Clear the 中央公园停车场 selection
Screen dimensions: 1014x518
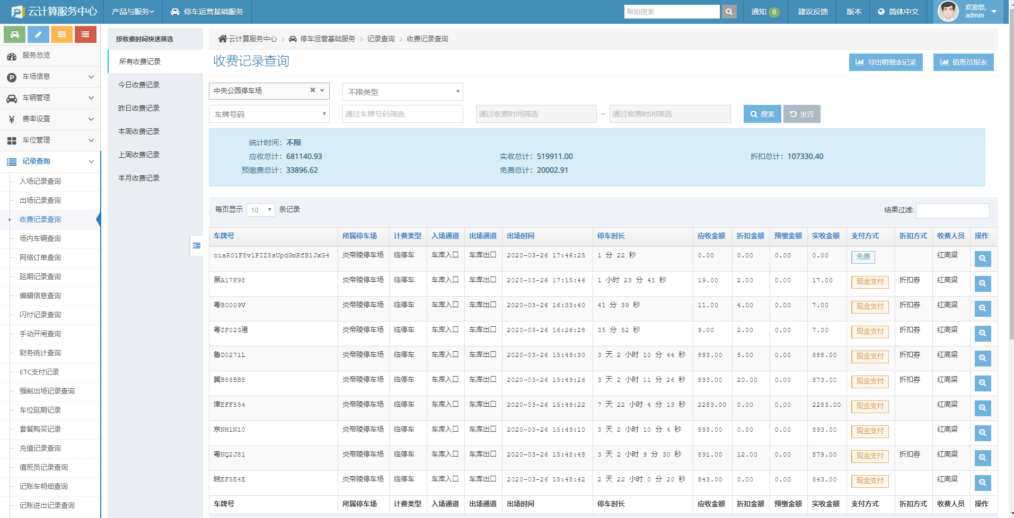[x=313, y=91]
